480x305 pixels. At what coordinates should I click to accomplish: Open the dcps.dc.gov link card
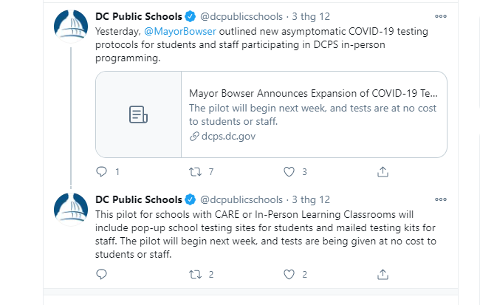coord(271,114)
